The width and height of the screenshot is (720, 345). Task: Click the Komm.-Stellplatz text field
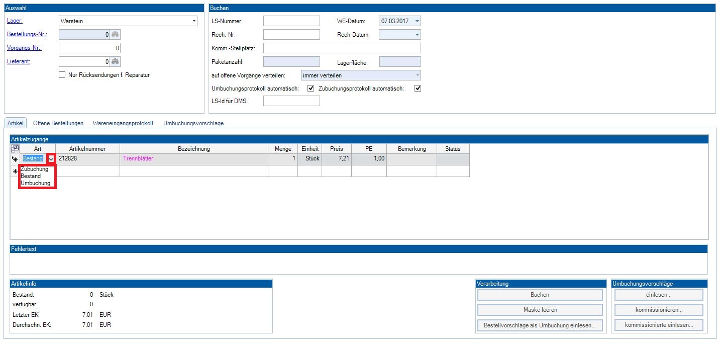point(342,48)
